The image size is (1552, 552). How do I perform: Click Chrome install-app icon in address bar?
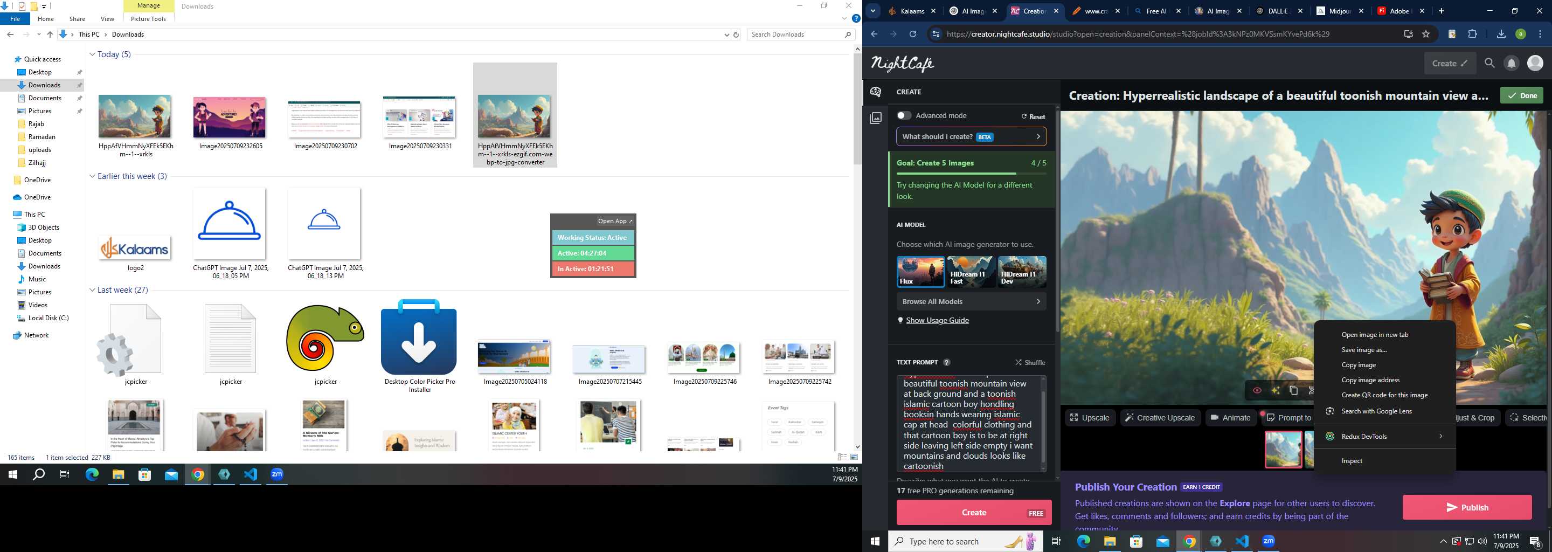(1408, 34)
